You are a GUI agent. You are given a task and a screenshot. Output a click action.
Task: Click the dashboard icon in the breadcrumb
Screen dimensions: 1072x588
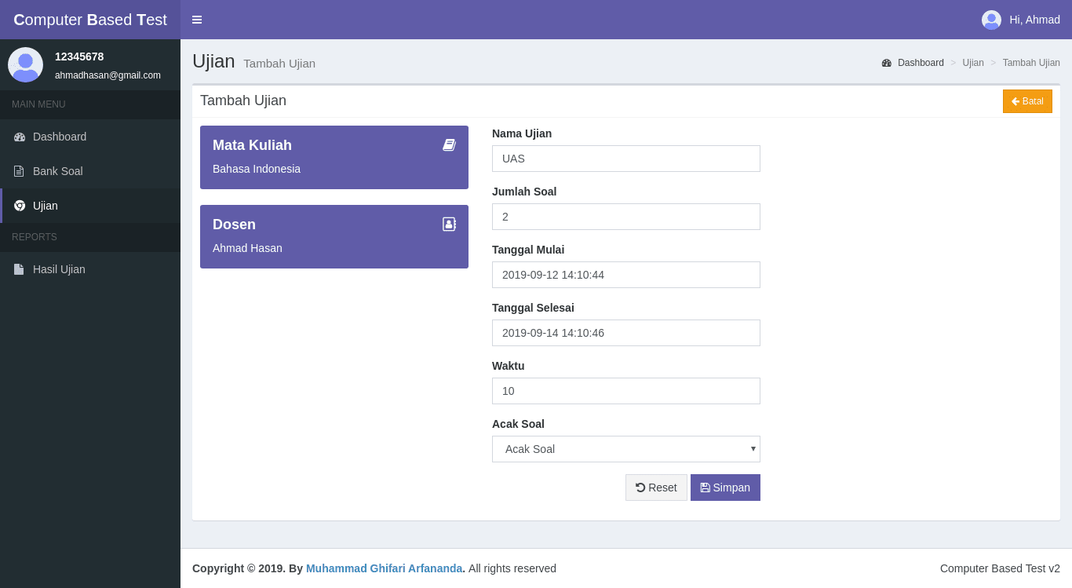pyautogui.click(x=887, y=63)
